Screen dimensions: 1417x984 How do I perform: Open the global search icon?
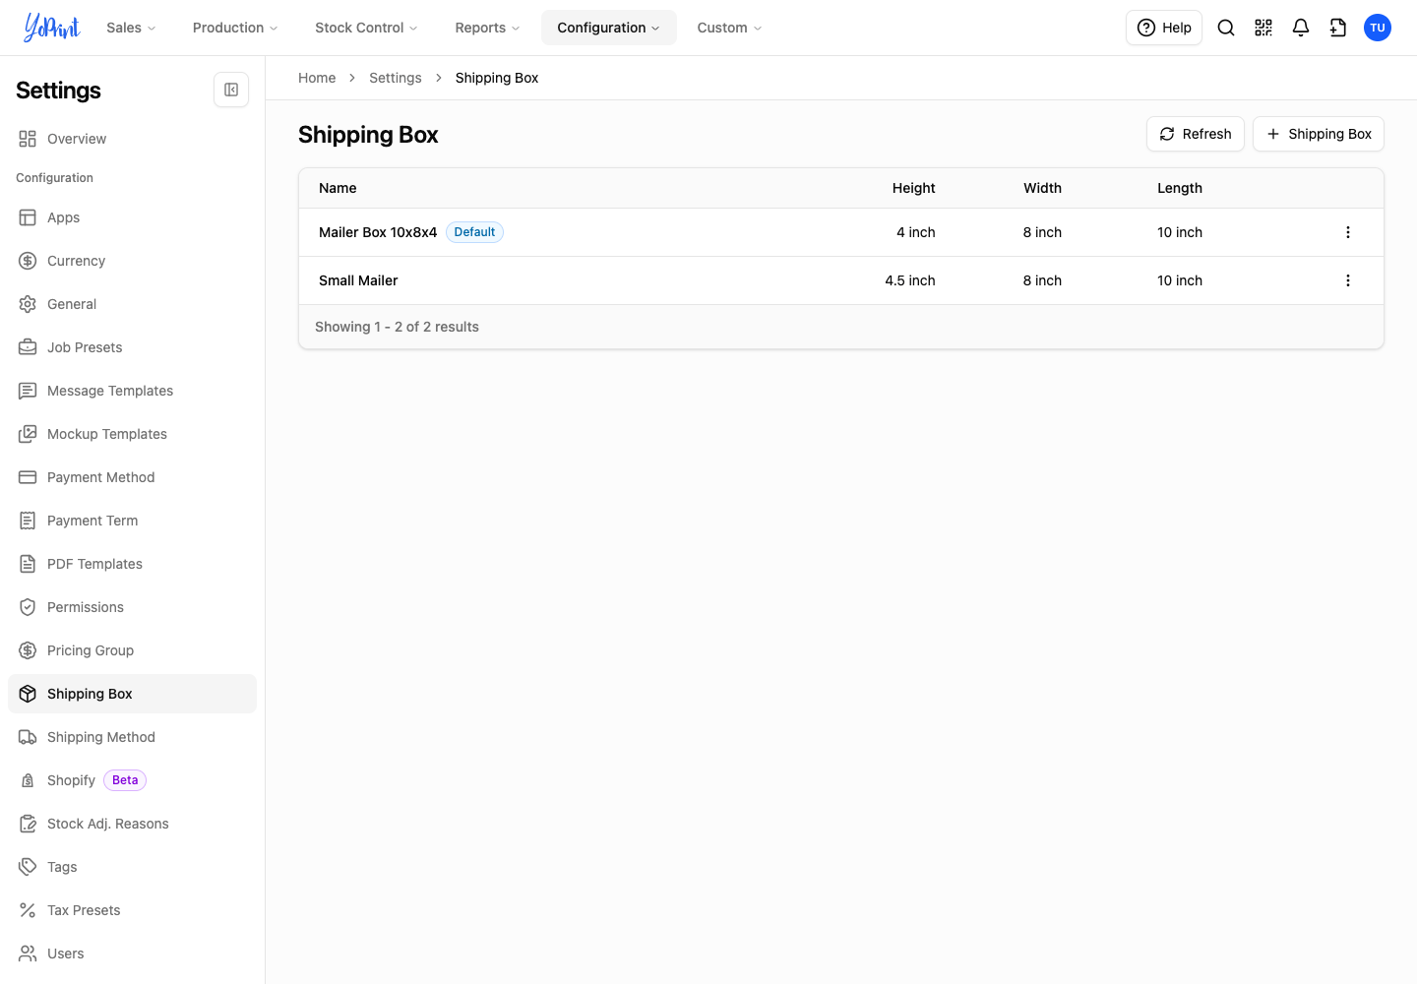(1226, 28)
